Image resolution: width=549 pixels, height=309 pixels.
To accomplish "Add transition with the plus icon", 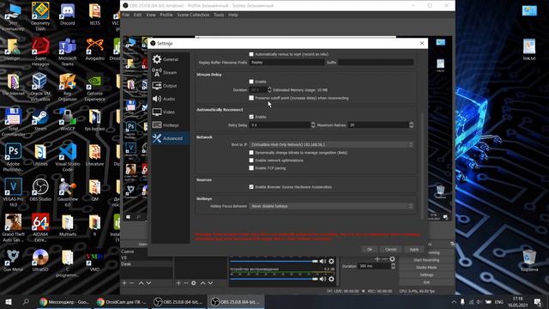I will click(377, 259).
